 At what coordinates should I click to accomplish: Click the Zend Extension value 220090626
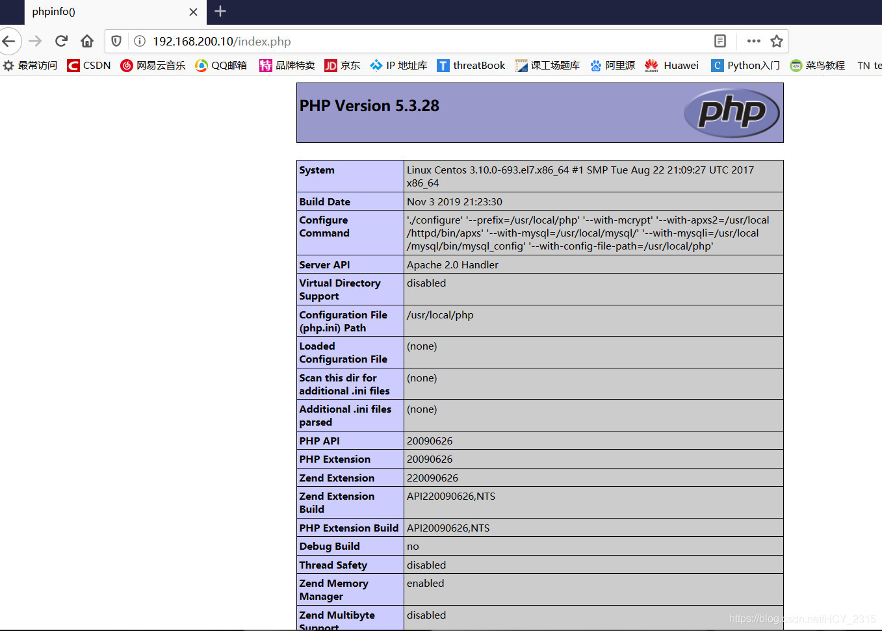tap(432, 478)
